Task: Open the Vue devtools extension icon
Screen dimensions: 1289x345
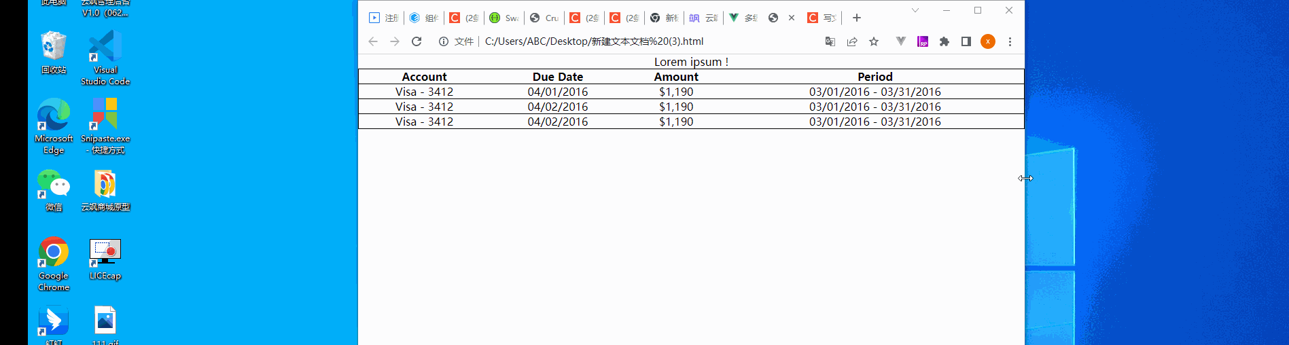Action: coord(901,41)
